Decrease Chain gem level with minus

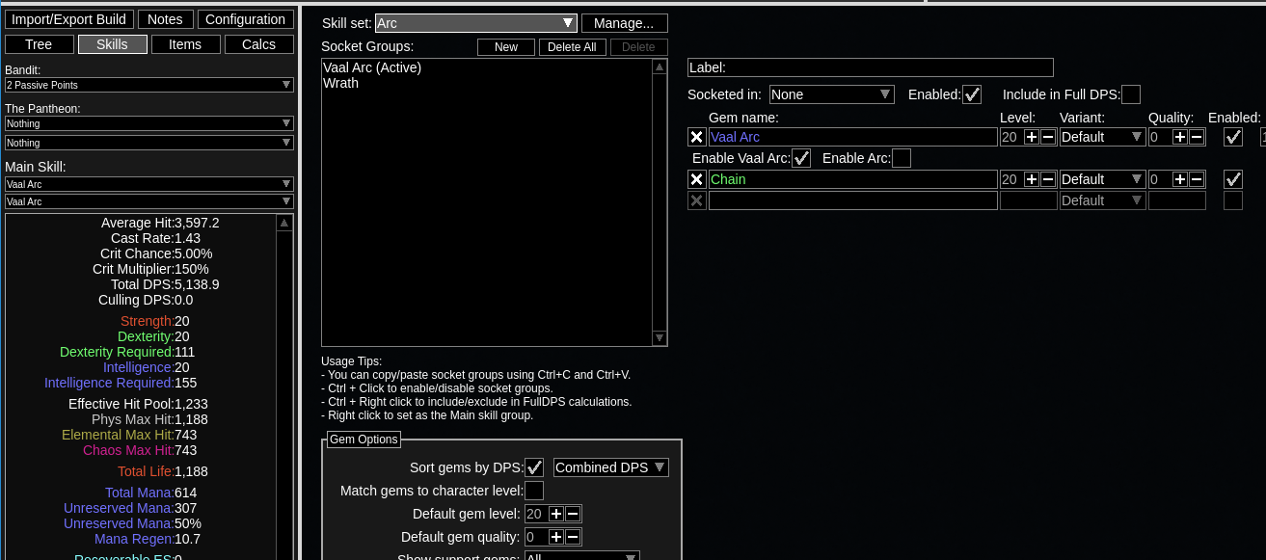(1048, 179)
